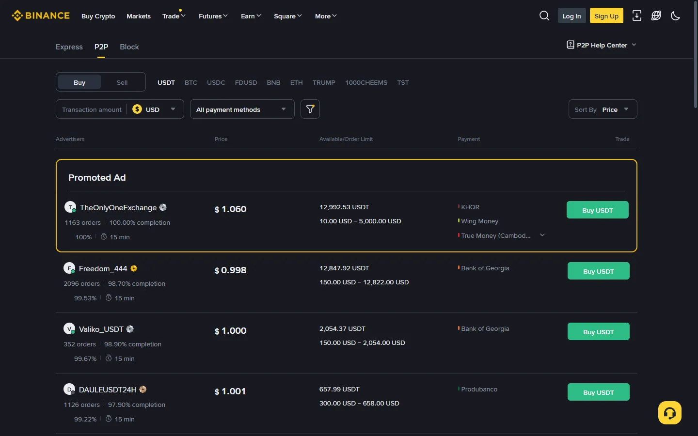Select the Buy toggle
698x436 pixels.
click(x=79, y=82)
